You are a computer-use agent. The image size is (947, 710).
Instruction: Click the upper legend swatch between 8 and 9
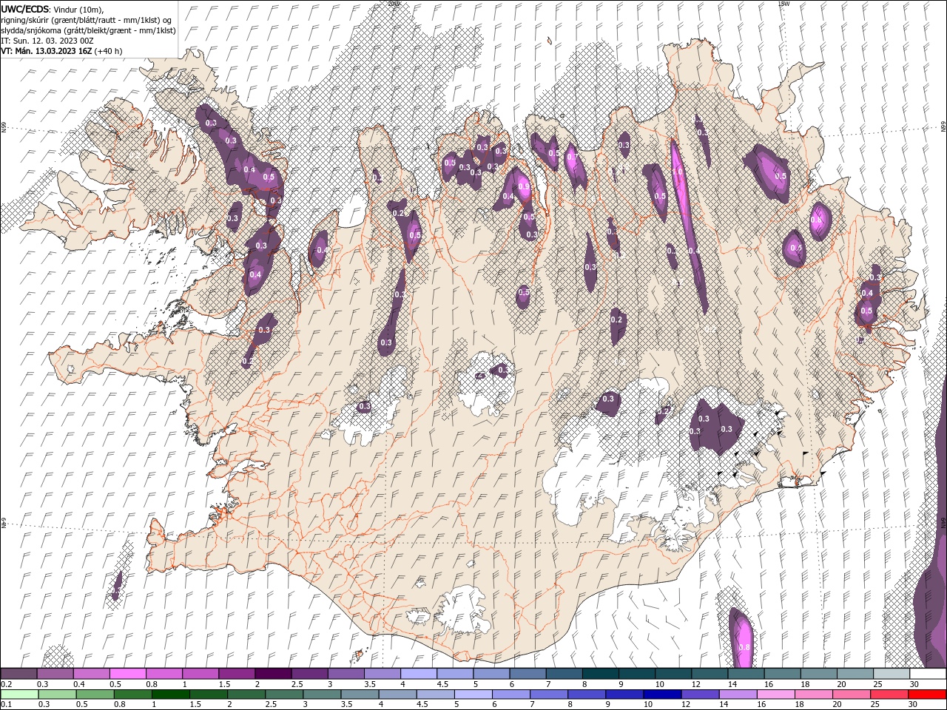tap(601, 674)
